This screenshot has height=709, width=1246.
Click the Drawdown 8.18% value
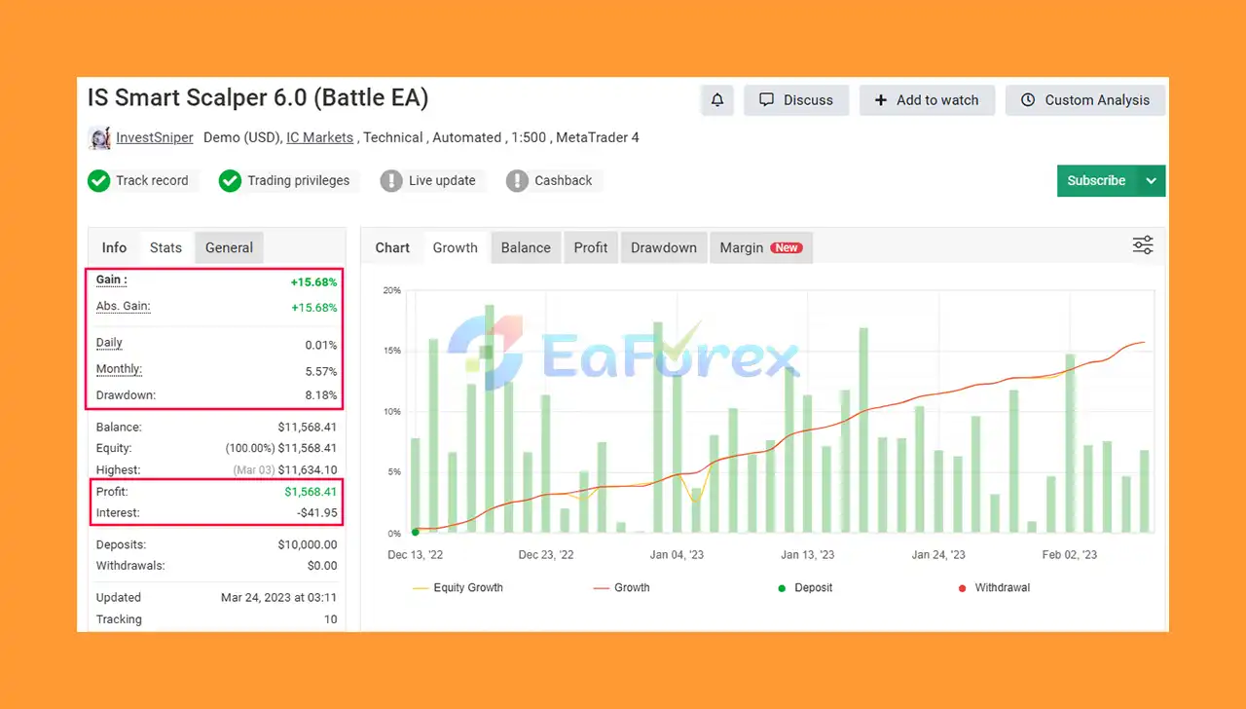pyautogui.click(x=321, y=395)
